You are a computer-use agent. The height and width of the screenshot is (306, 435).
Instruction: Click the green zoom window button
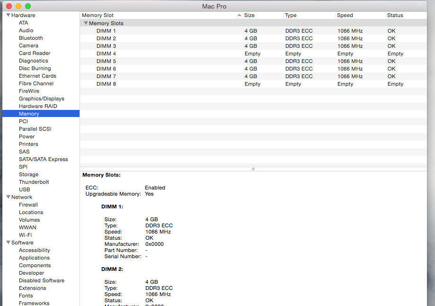point(28,6)
